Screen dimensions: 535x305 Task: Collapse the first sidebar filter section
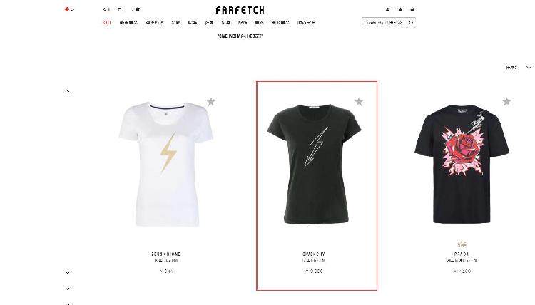click(x=67, y=91)
